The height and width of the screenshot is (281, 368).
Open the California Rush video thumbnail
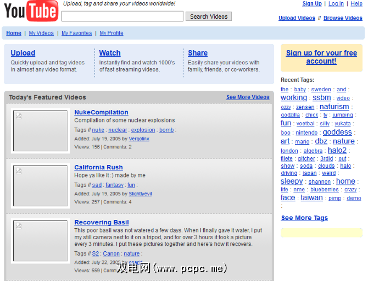40,186
